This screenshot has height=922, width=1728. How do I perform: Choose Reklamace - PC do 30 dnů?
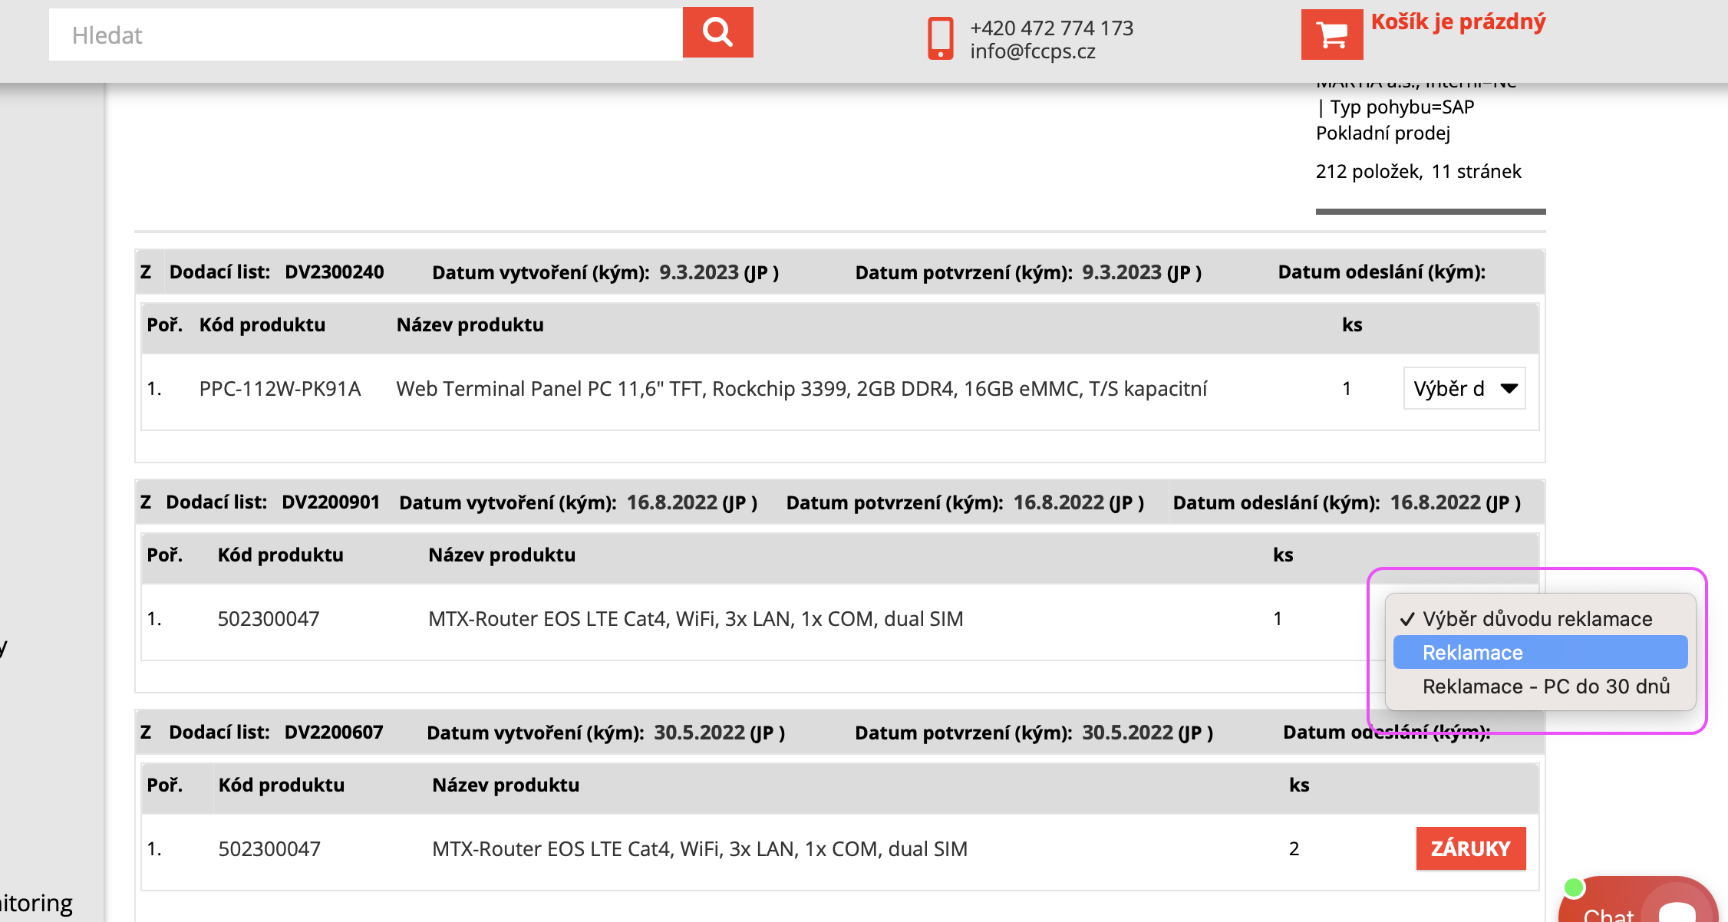tap(1545, 687)
